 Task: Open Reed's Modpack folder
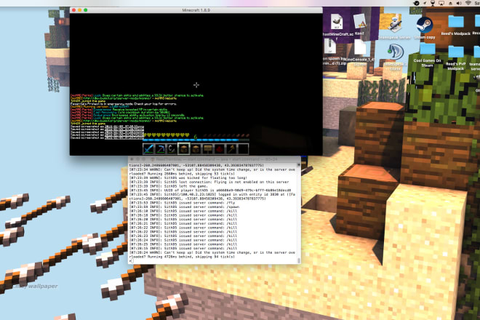click(456, 22)
